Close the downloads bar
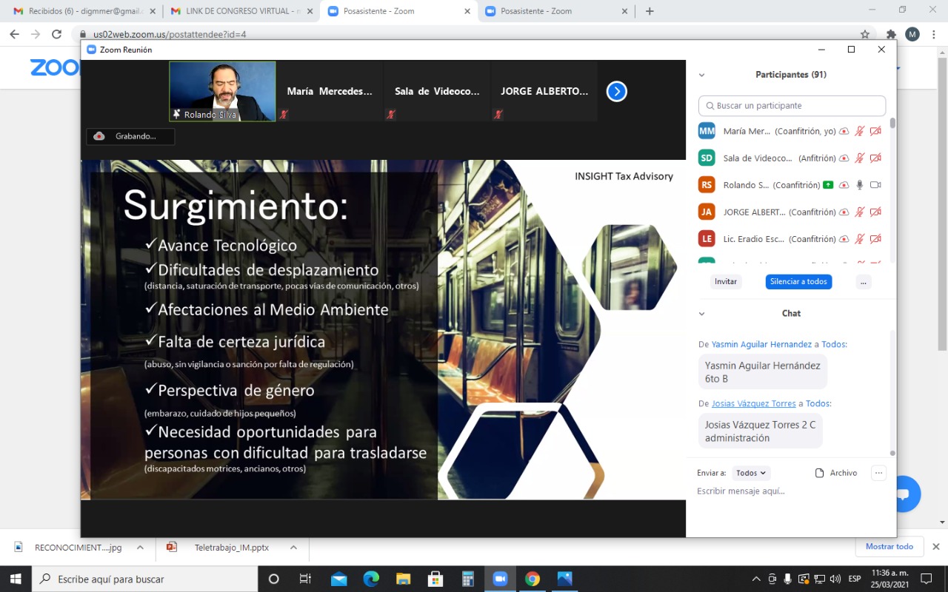Image resolution: width=948 pixels, height=592 pixels. point(935,547)
